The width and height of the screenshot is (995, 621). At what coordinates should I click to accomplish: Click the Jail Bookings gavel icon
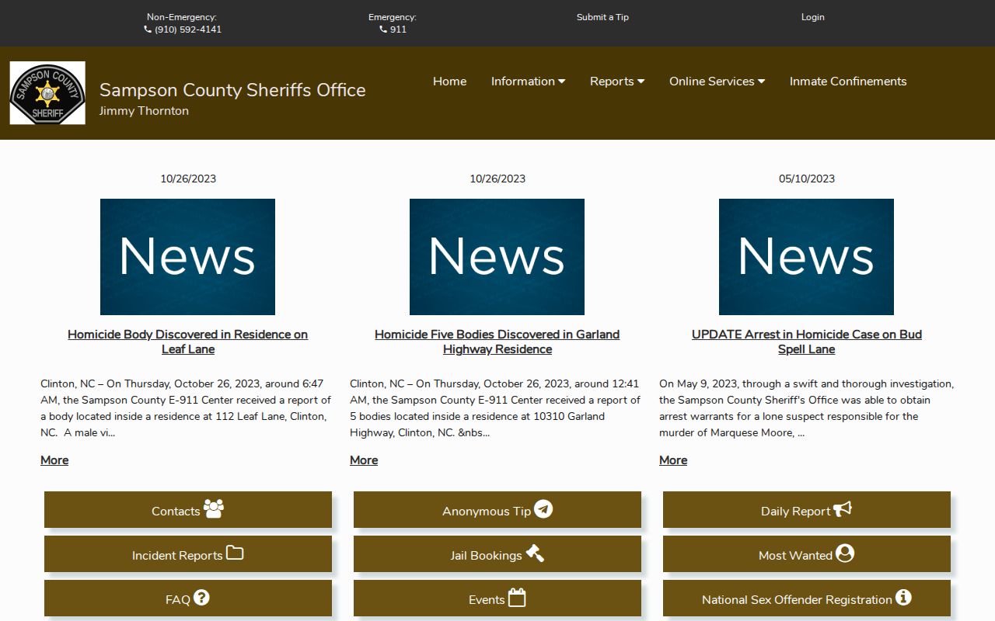click(535, 553)
